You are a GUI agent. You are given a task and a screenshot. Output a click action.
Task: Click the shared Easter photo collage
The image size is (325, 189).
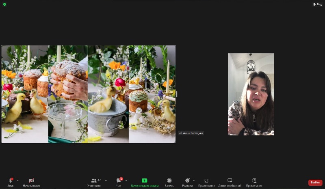[x=89, y=94]
